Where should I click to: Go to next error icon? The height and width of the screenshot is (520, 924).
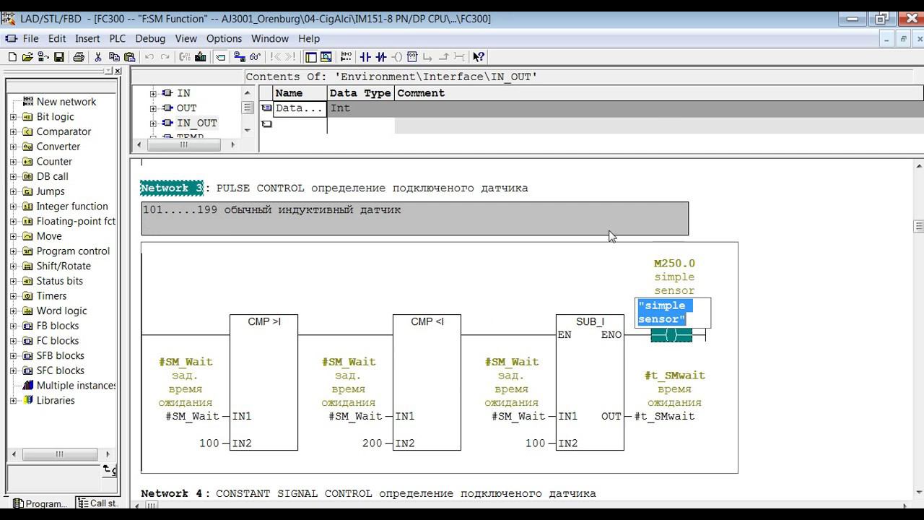coord(290,57)
